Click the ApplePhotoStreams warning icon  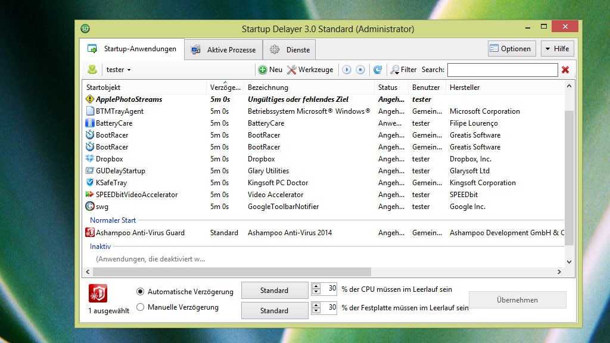(90, 99)
